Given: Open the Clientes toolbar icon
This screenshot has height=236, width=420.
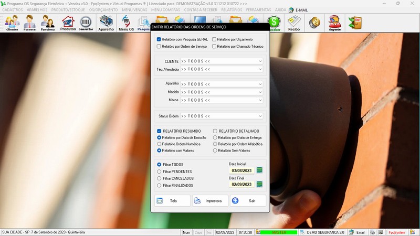Looking at the screenshot, I should (12, 23).
